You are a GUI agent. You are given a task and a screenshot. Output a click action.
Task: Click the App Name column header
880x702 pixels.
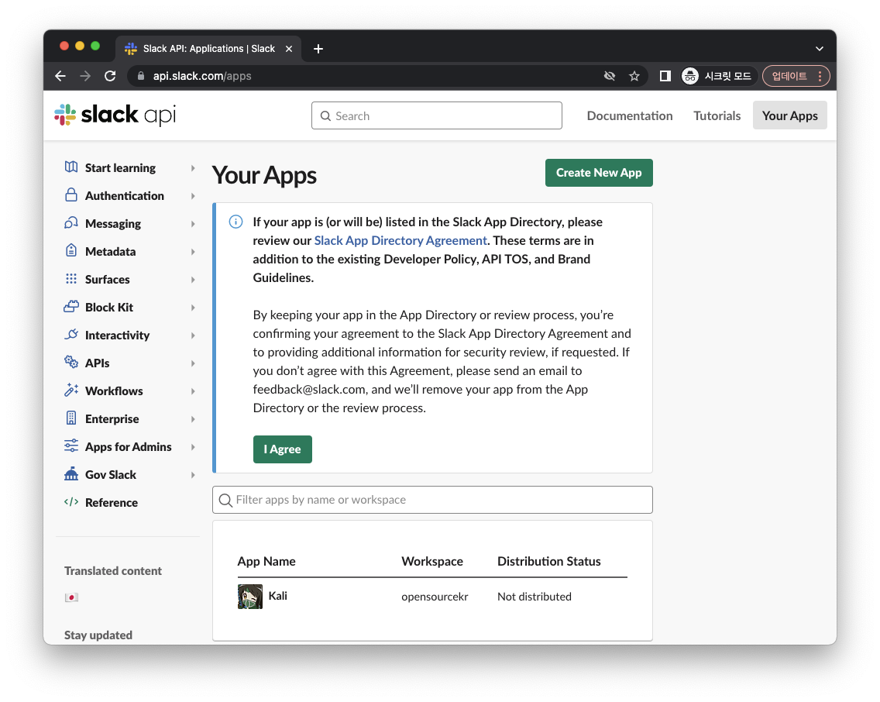pos(266,561)
